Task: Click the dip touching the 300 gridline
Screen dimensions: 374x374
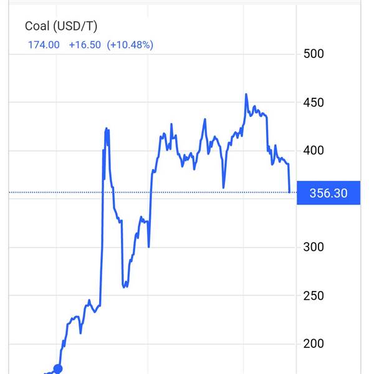Action: click(148, 247)
